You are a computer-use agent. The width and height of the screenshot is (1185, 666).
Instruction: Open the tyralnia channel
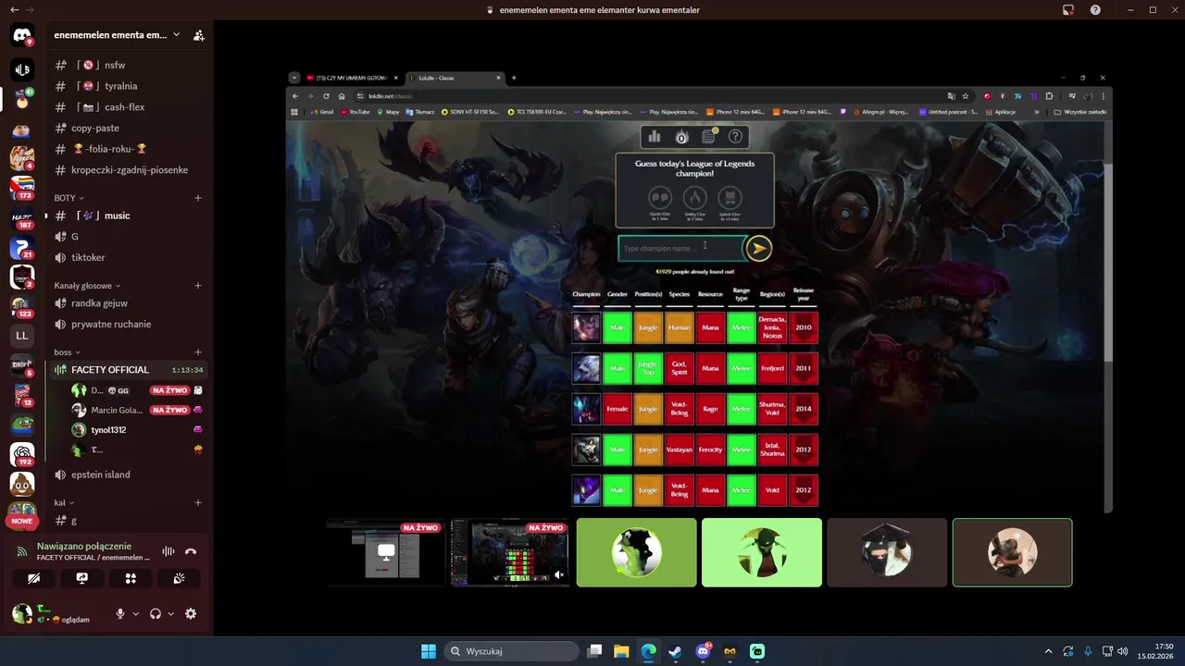coord(128,86)
